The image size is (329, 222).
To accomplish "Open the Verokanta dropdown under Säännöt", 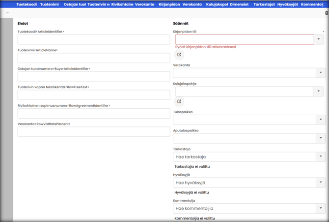I will [x=321, y=73].
